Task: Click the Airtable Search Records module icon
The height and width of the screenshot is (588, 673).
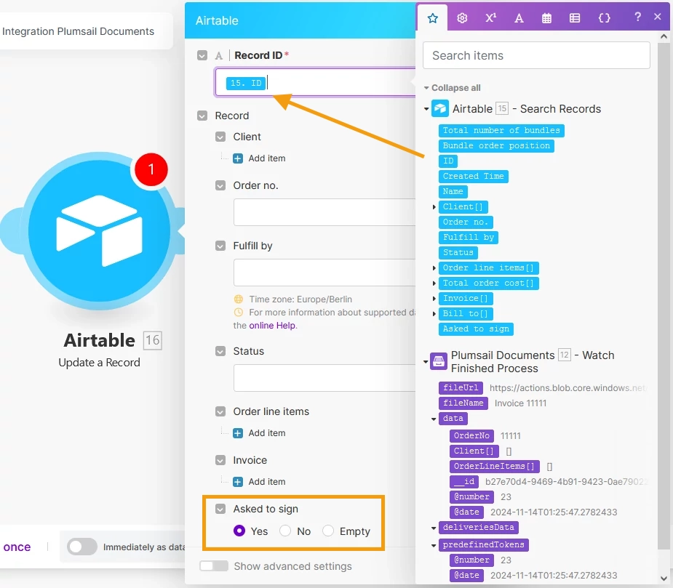Action: click(x=440, y=109)
